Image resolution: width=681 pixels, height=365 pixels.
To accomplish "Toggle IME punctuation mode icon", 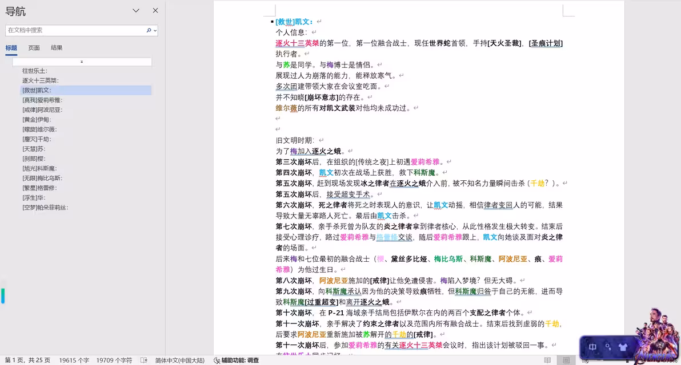I will click(608, 347).
